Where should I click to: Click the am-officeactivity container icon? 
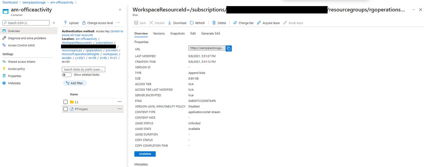click(x=5, y=11)
